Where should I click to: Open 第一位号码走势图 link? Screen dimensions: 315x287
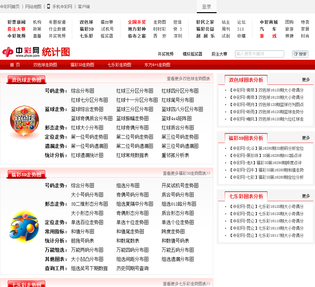tap(89, 137)
